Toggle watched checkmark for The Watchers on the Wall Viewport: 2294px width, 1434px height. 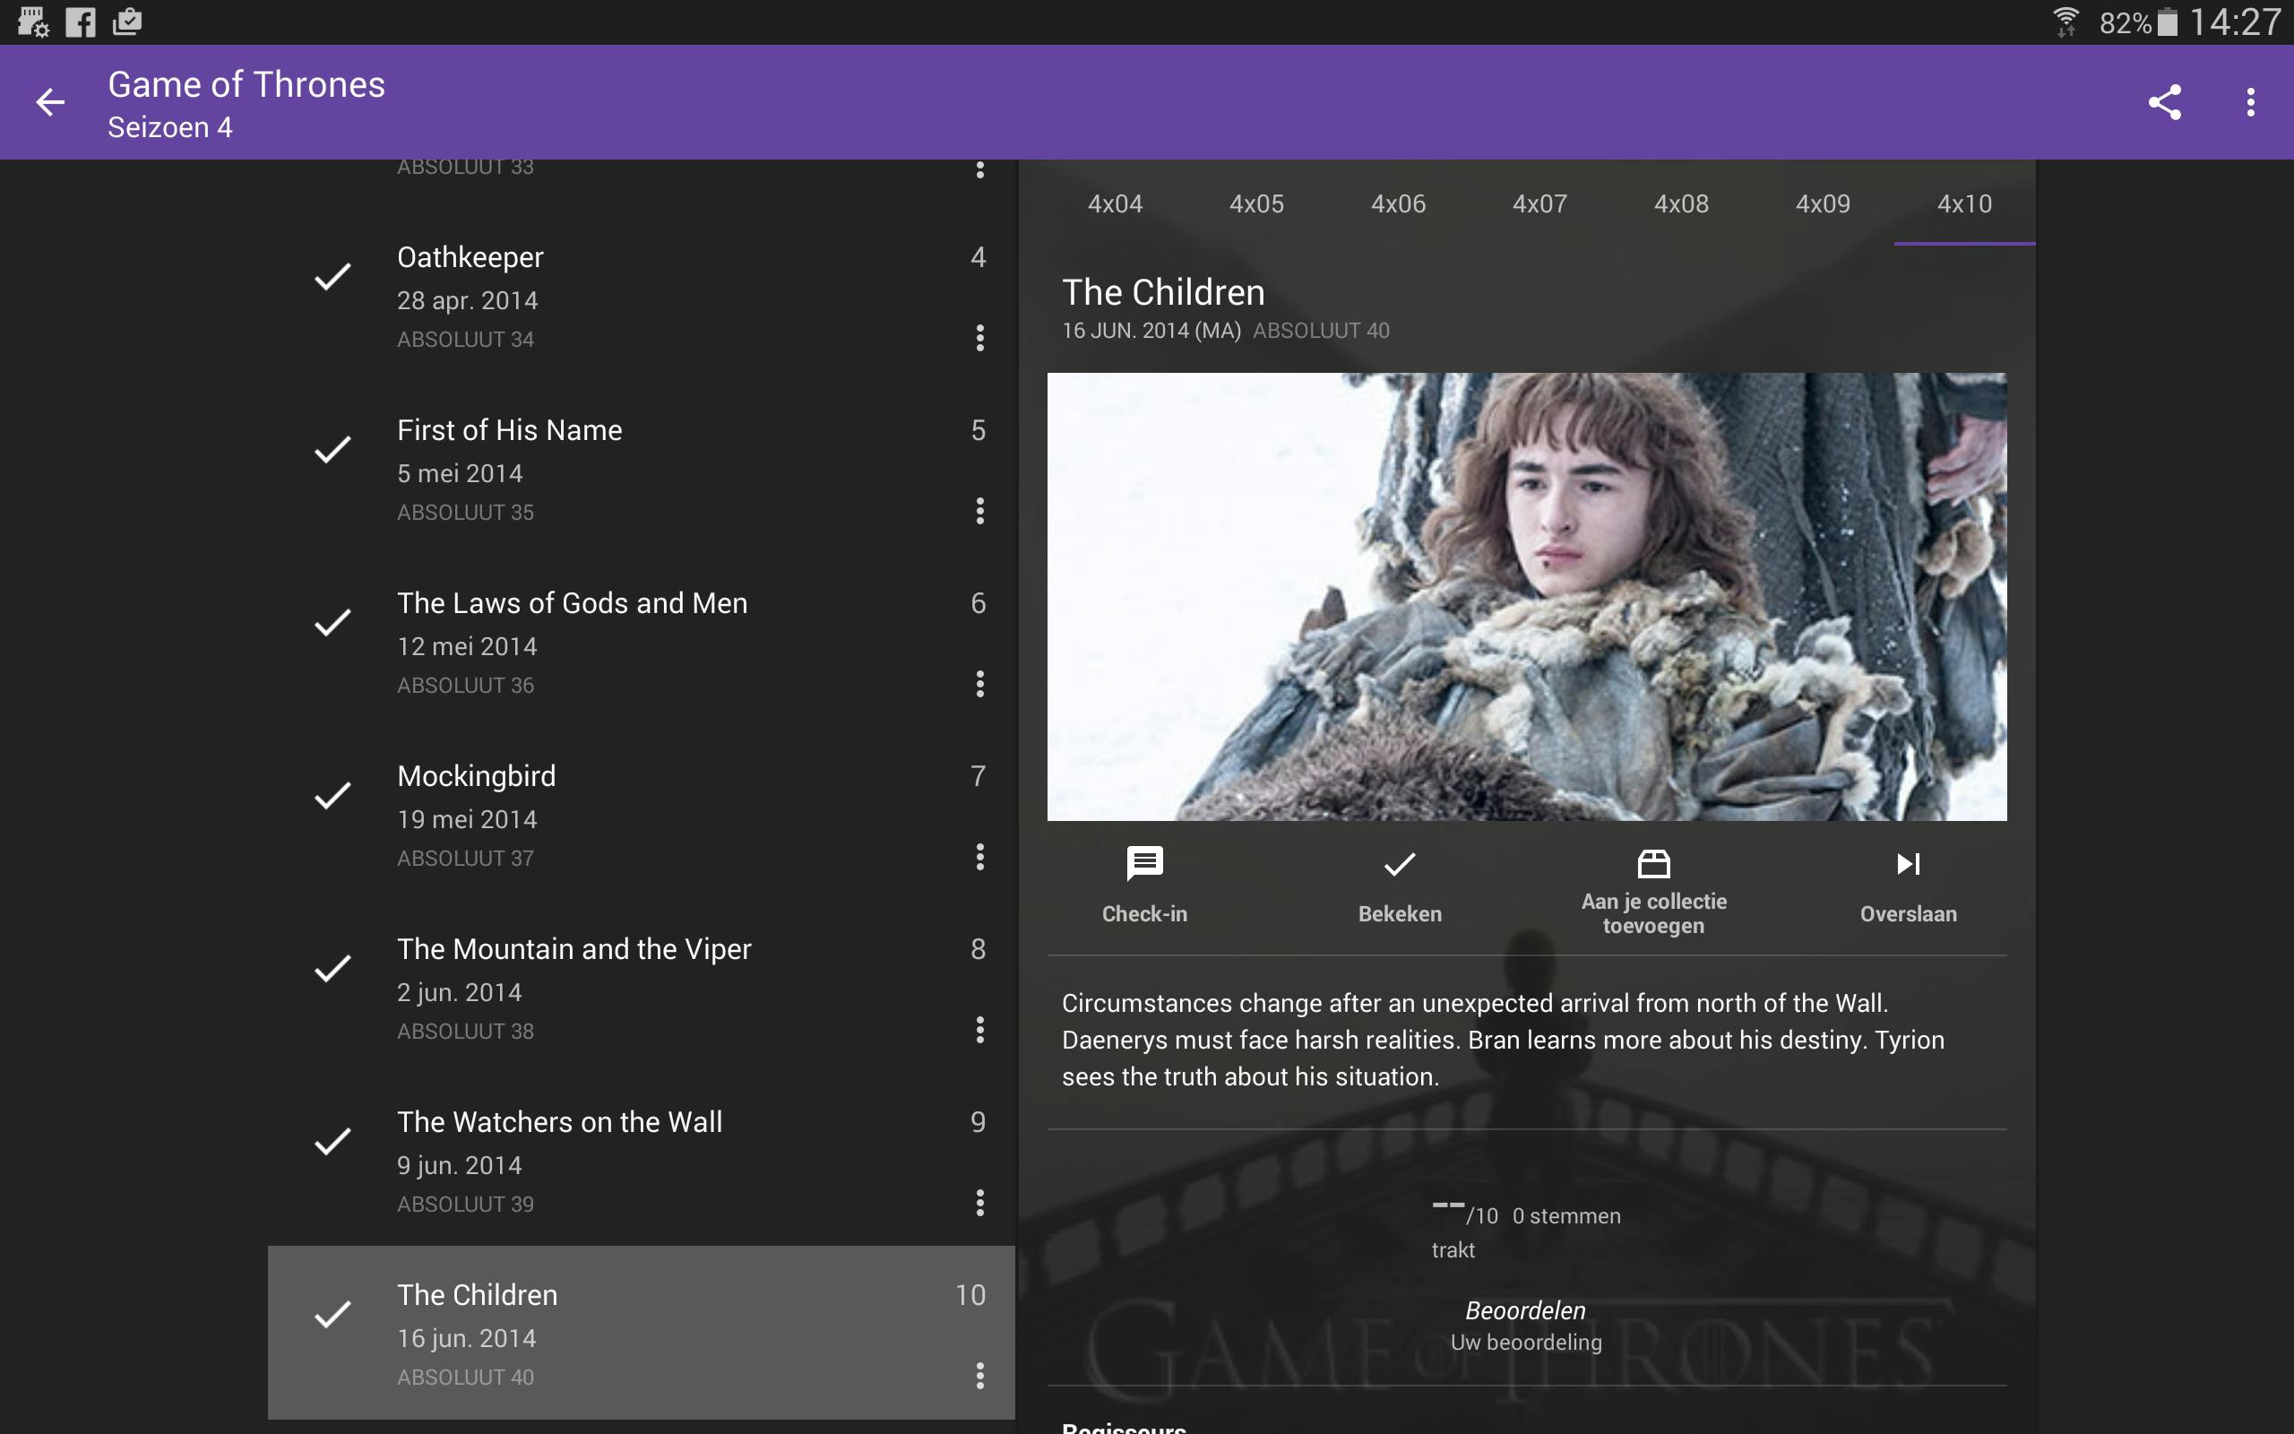pos(332,1142)
